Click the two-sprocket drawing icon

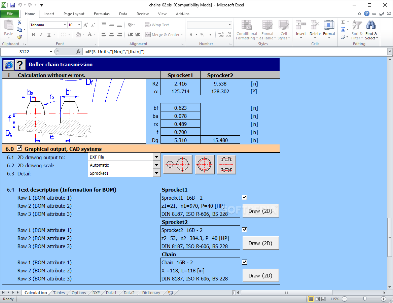[x=178, y=165]
